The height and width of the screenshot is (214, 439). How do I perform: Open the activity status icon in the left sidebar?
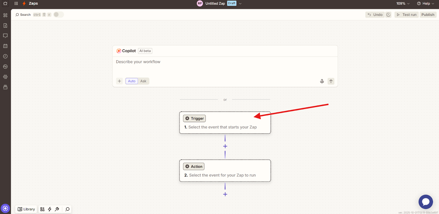[x=5, y=67]
